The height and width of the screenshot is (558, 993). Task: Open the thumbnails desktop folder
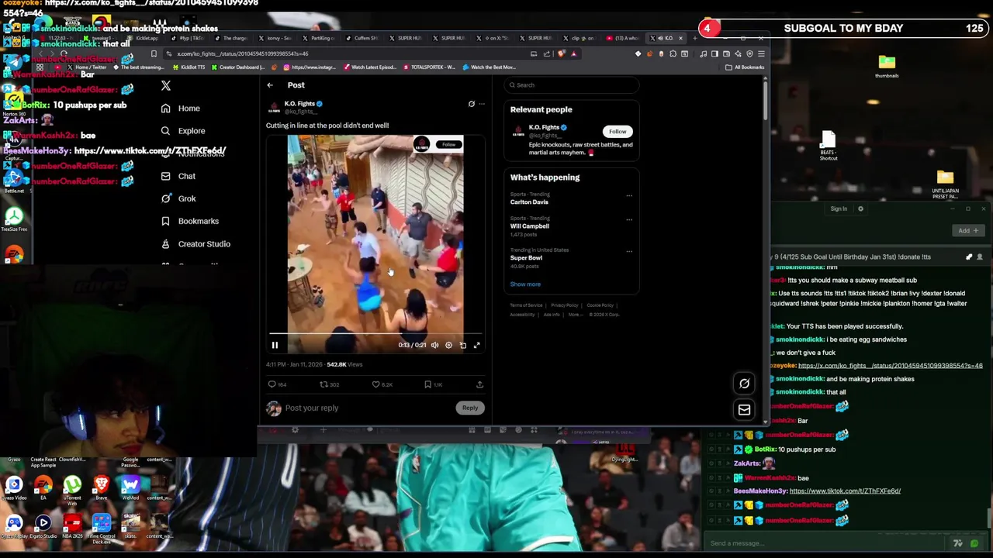887,65
